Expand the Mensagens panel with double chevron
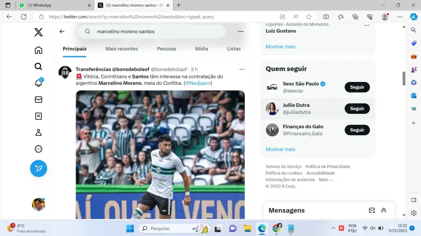 click(x=384, y=210)
